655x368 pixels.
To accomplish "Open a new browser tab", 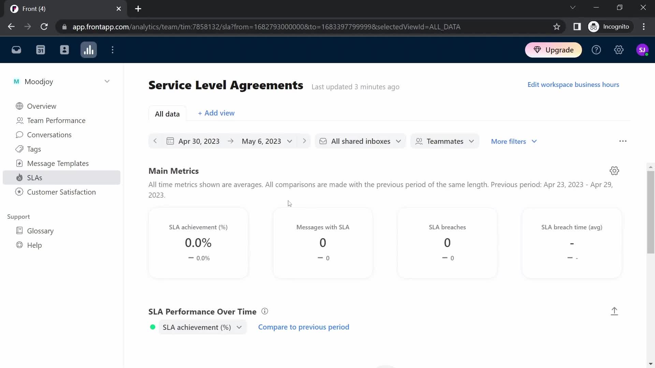I will coord(138,9).
